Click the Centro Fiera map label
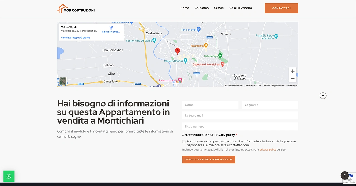356x186 pixels. (154, 33)
